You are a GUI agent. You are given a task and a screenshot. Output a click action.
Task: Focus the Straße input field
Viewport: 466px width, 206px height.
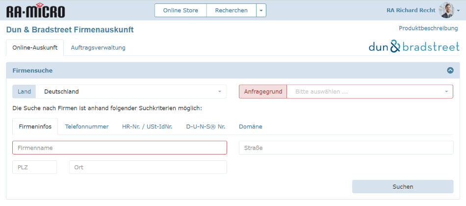pos(346,148)
